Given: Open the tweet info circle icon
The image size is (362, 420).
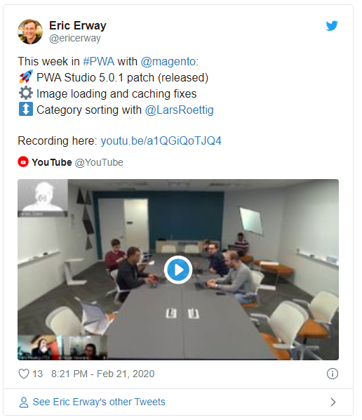Looking at the screenshot, I should coord(333,374).
